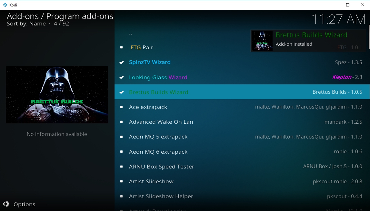Click 'ARNU Box / Josh.5 - 1.0.0' text
Image resolution: width=370 pixels, height=211 pixels.
333,167
